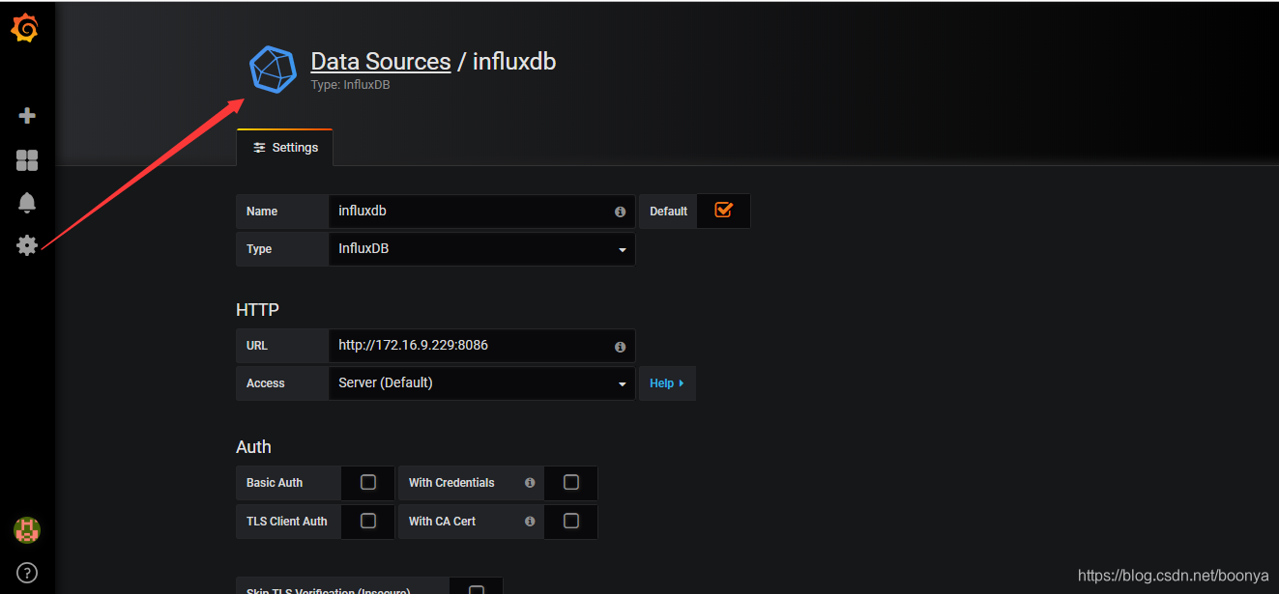Viewport: 1279px width, 594px height.
Task: Show info for With Credentials
Action: tap(530, 483)
